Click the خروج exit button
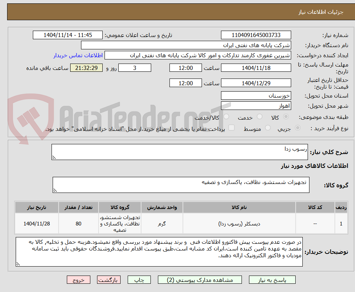The image size is (355, 292). (x=78, y=280)
